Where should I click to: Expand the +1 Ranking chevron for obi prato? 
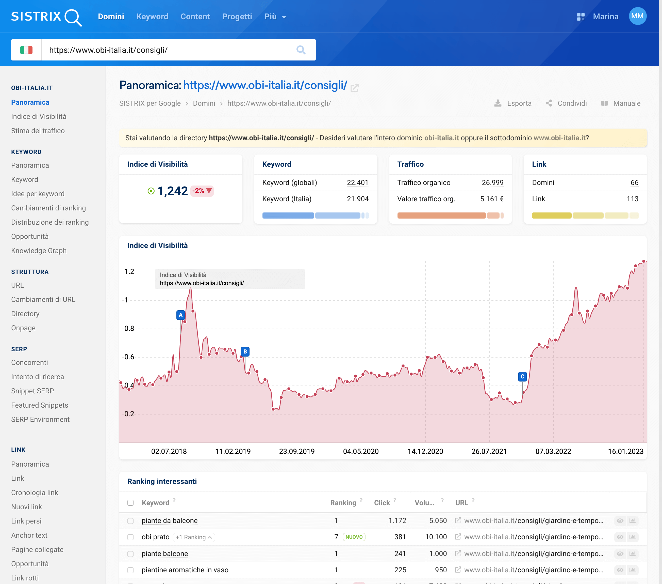tap(210, 537)
